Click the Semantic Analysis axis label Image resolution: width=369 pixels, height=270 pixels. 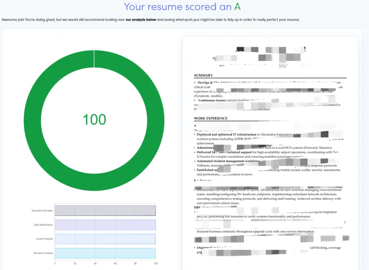point(43,253)
